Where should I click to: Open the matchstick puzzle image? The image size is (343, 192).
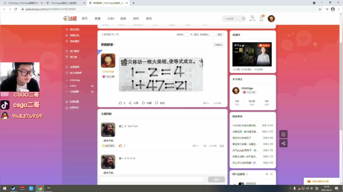tap(161, 75)
